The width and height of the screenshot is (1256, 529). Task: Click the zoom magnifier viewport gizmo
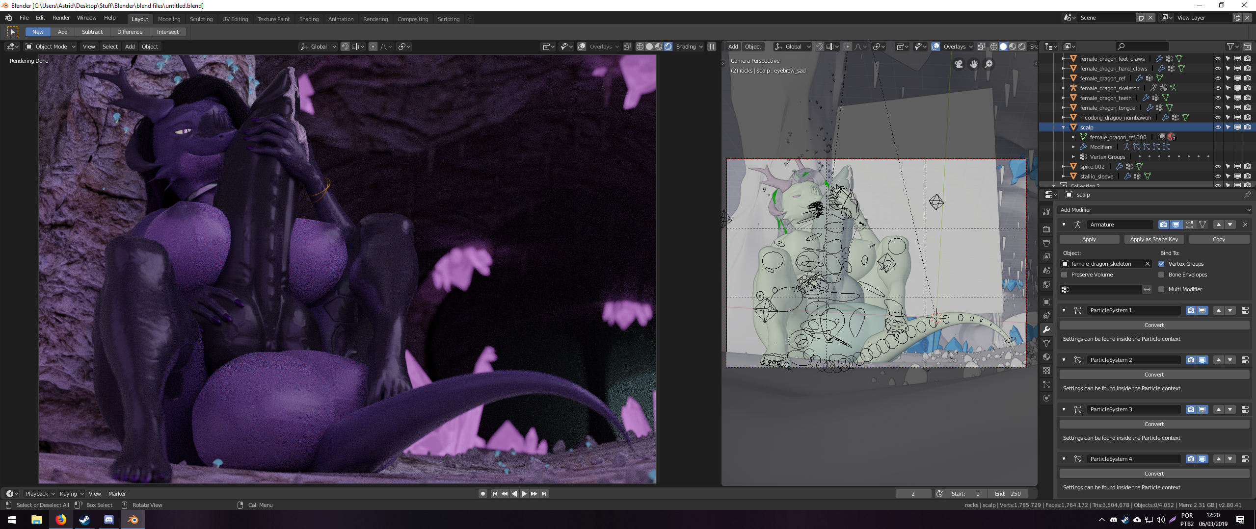(x=989, y=64)
